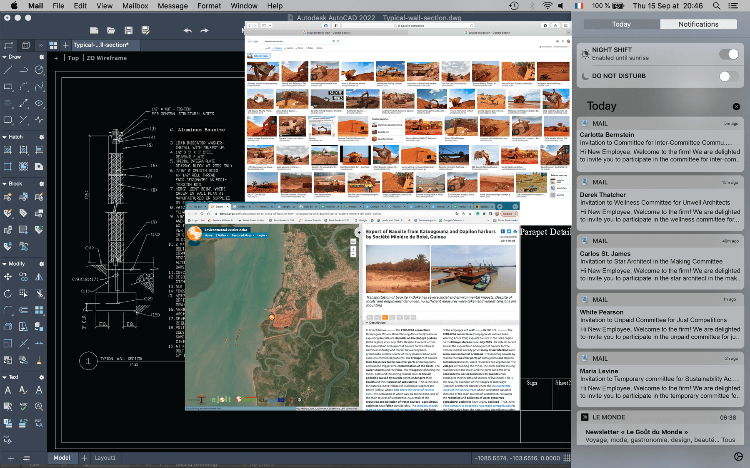The width and height of the screenshot is (750, 468).
Task: Open Notification Center settings gear
Action: [x=738, y=456]
